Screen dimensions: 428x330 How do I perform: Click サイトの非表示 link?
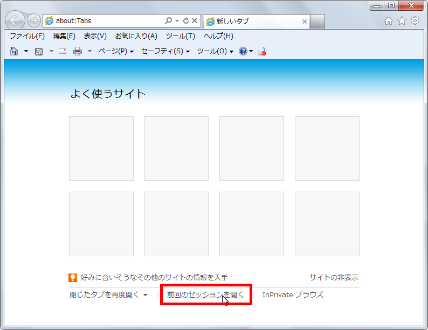tap(334, 277)
